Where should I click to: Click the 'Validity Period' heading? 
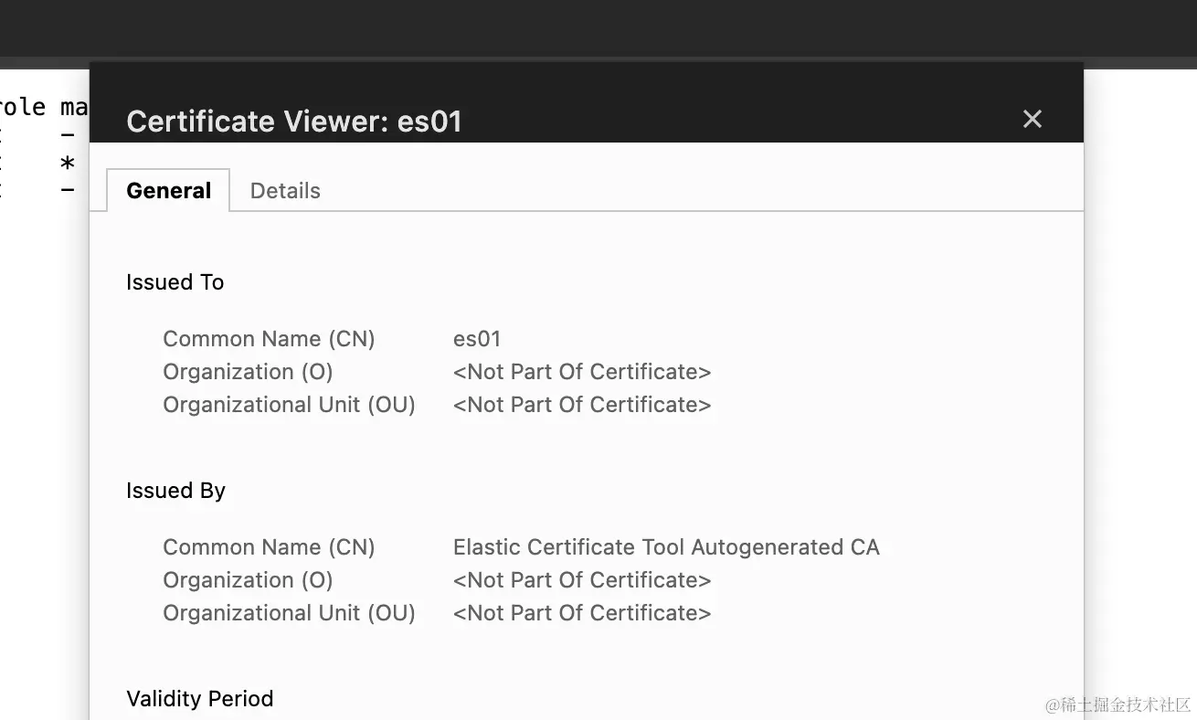200,699
